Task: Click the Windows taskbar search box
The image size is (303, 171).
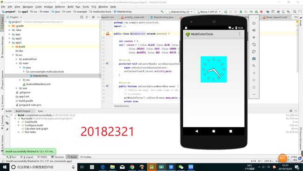Action: coord(43,167)
